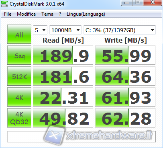Click the empty comment field at bottom
Screen dimensions: 163x148
pos(81,137)
